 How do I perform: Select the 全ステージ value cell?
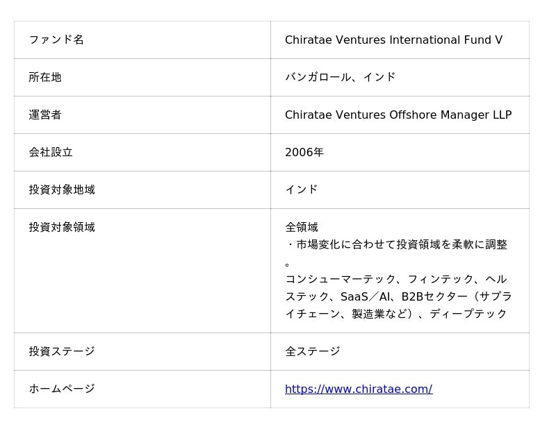(x=313, y=352)
